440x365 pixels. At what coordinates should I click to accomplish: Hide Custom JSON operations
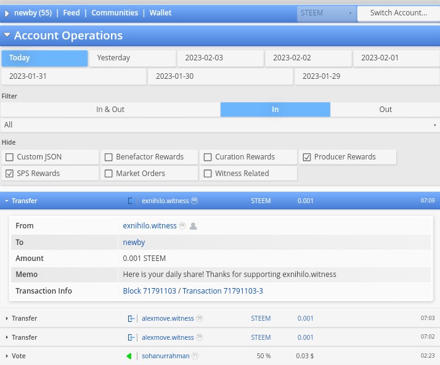pos(9,157)
